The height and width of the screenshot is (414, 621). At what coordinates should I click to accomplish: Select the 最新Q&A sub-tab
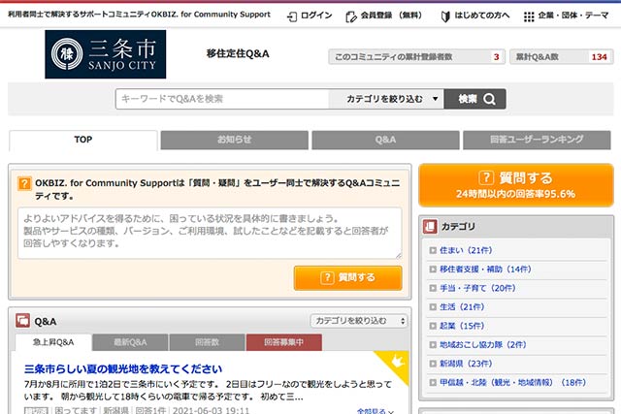tap(130, 342)
